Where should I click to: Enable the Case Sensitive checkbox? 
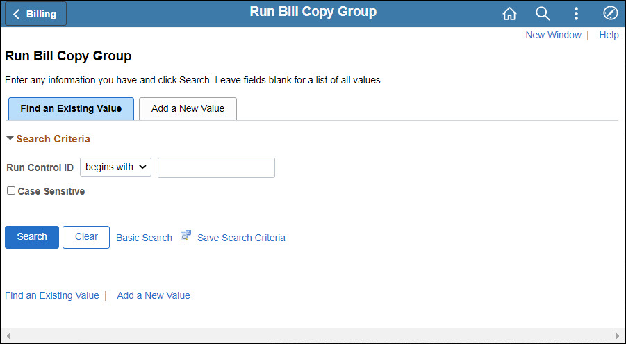[x=11, y=190]
